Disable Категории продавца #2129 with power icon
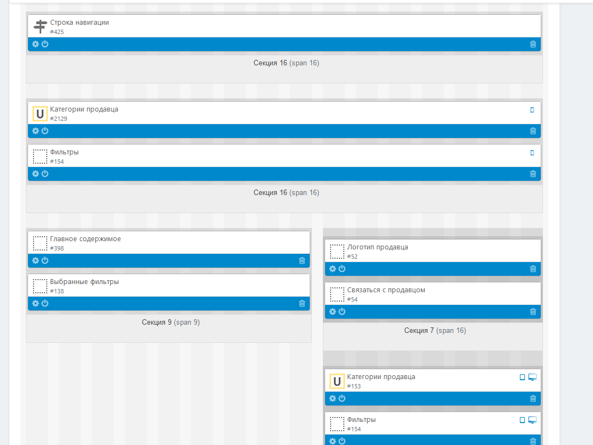This screenshot has height=445, width=593. click(x=45, y=131)
